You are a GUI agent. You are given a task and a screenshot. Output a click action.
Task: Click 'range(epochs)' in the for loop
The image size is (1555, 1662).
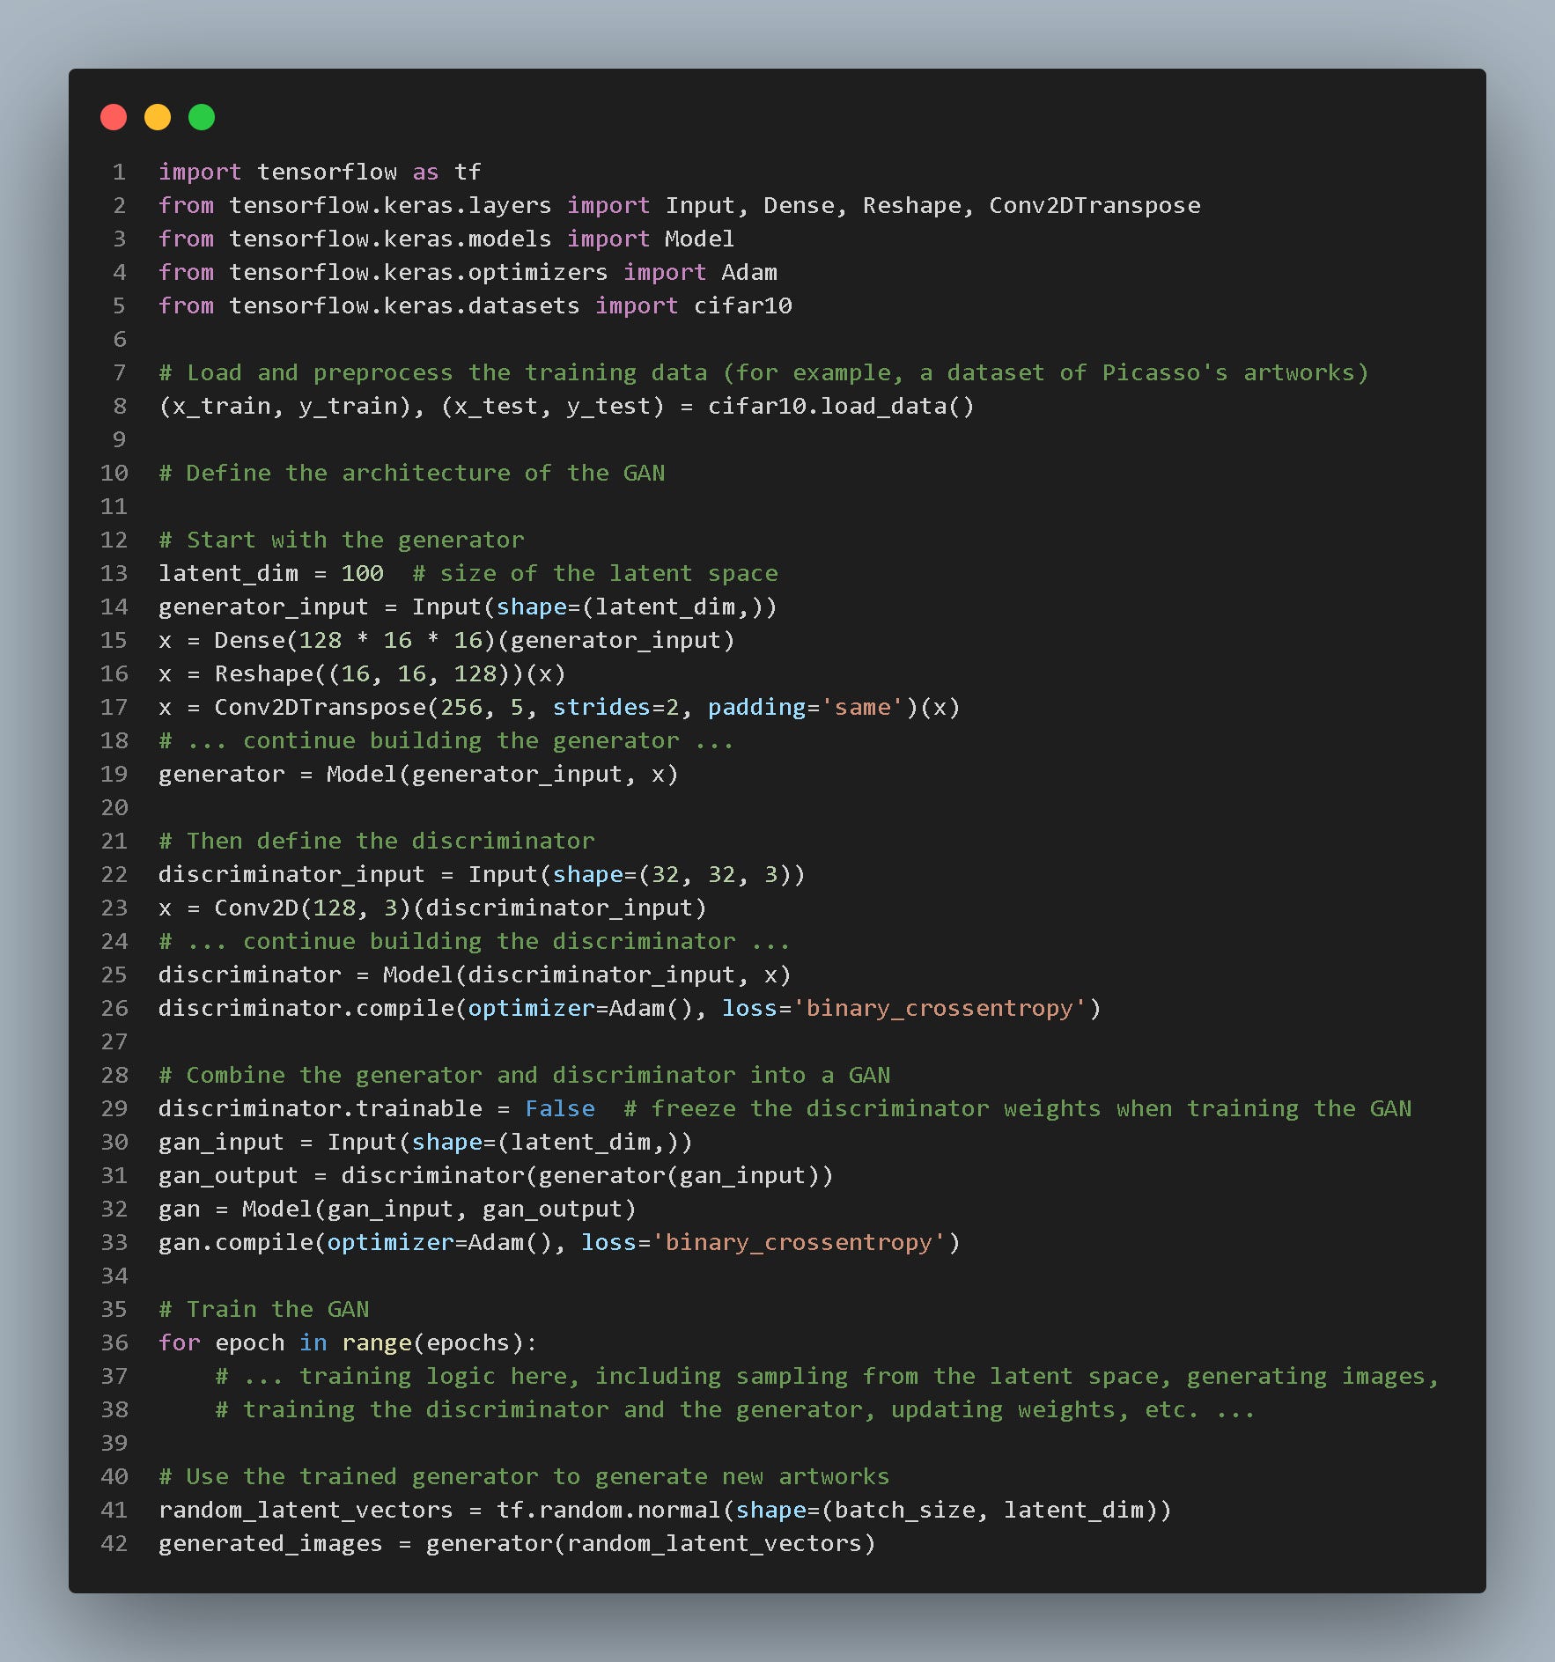(x=432, y=1342)
